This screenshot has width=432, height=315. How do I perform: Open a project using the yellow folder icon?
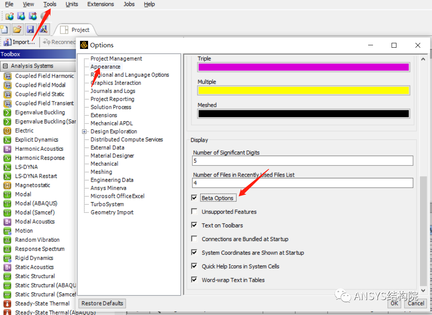(x=17, y=30)
